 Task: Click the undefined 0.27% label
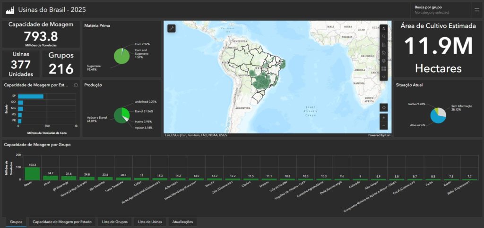(x=146, y=102)
